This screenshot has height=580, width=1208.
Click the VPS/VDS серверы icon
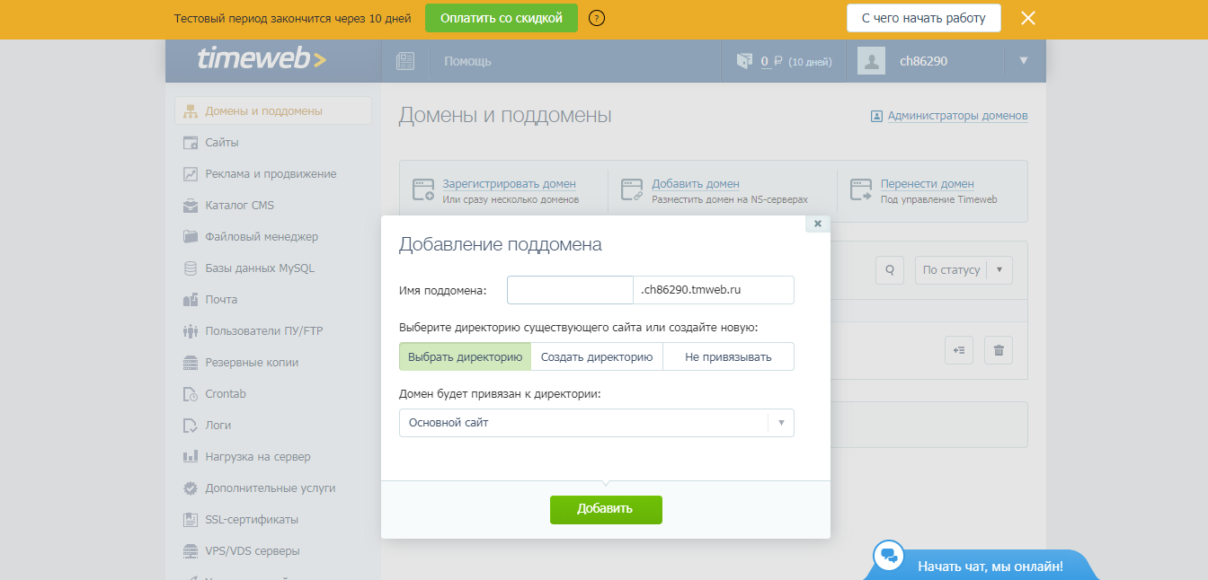191,550
